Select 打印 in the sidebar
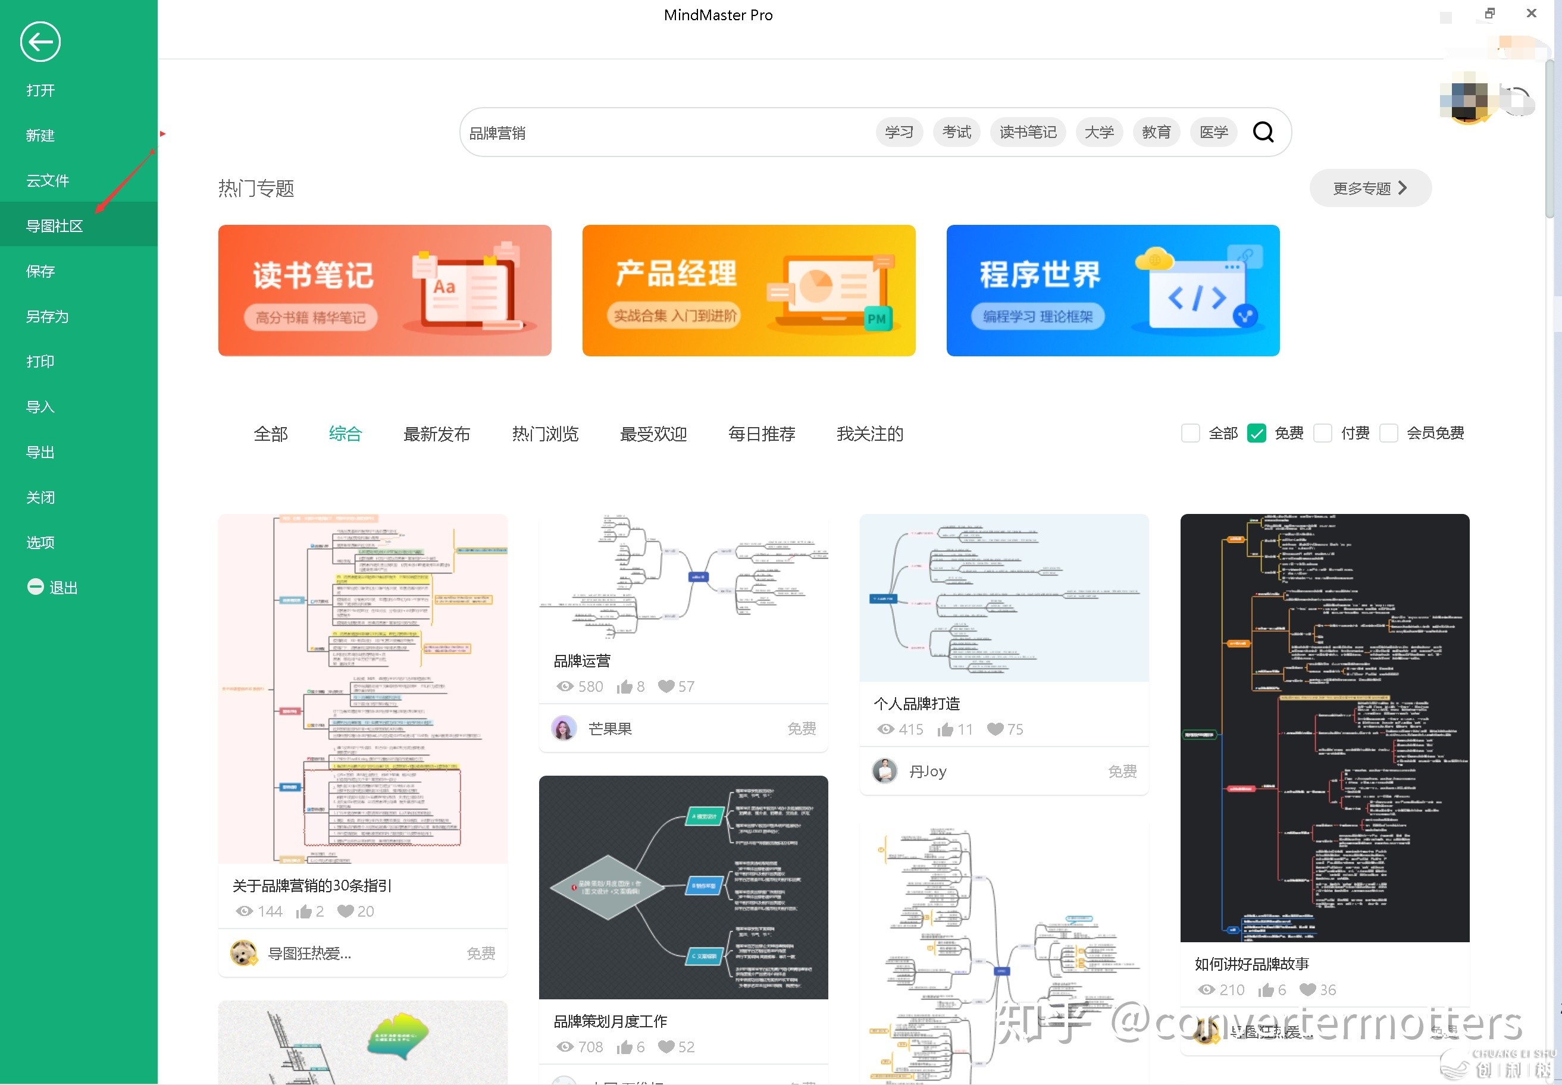 pos(79,362)
